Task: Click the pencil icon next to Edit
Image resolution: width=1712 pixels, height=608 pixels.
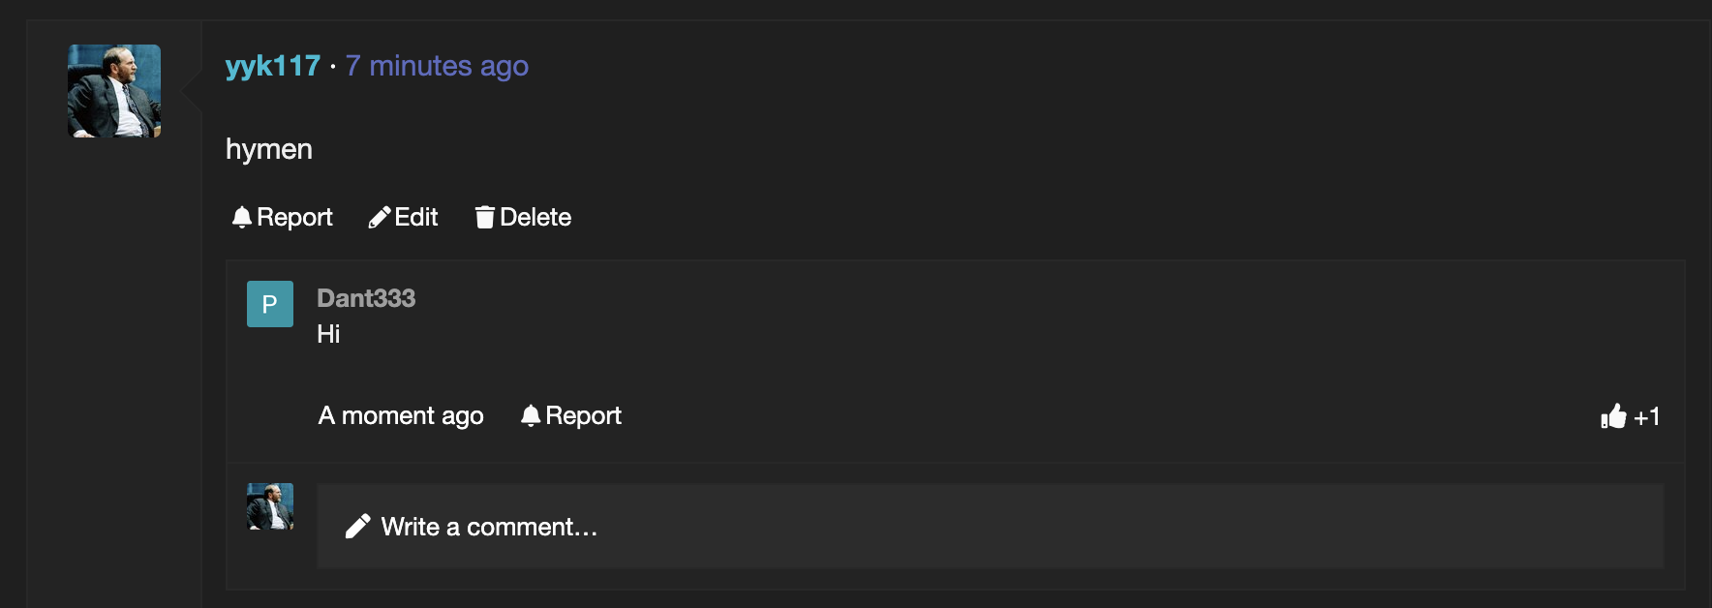Action: coord(380,217)
